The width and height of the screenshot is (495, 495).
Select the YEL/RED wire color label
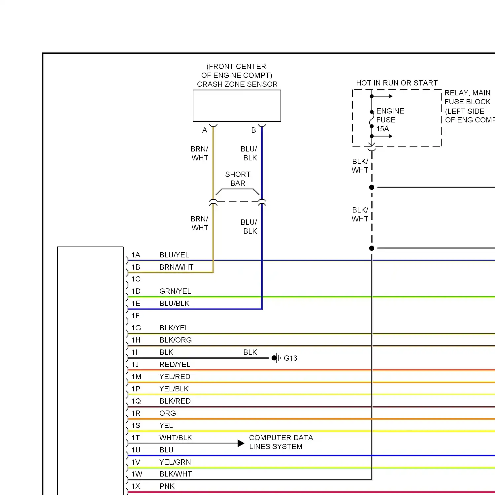coord(175,377)
